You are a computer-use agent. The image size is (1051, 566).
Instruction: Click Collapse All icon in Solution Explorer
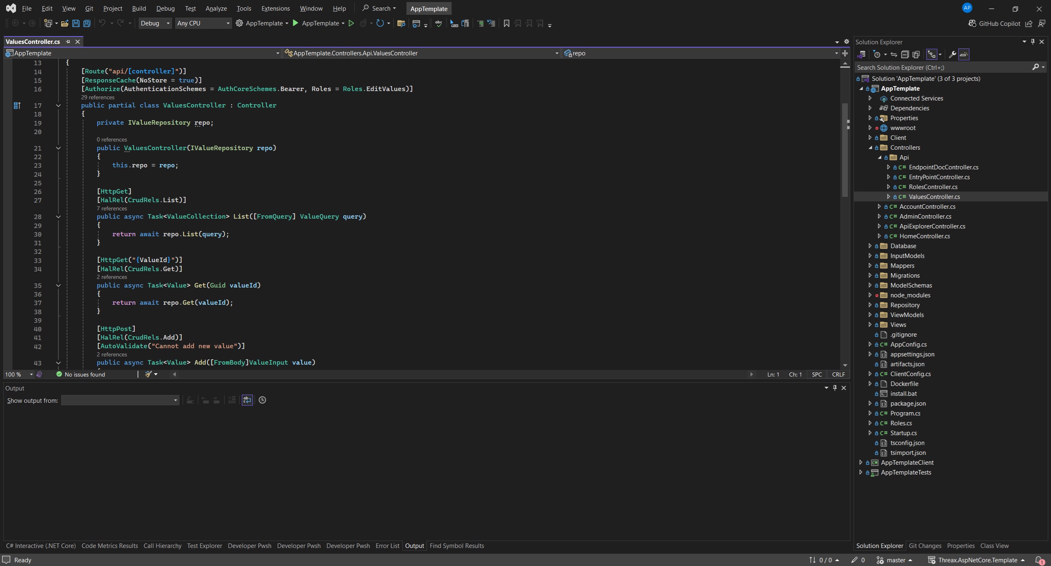[904, 54]
